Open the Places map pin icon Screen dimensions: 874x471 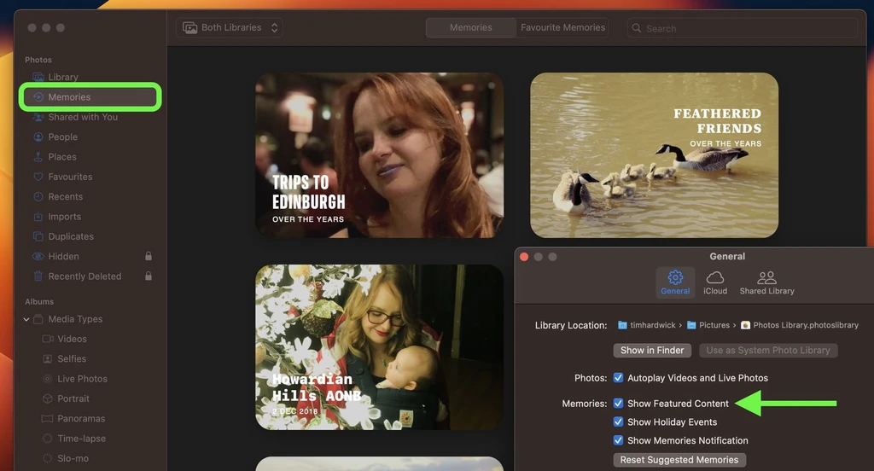point(38,157)
